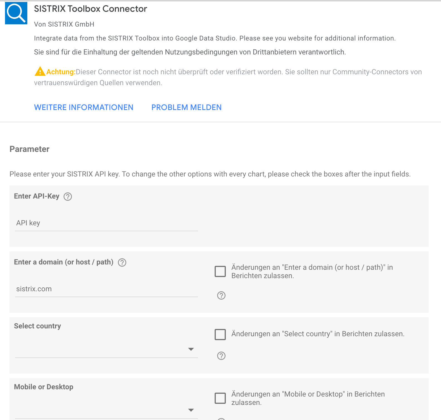Check the "Select country" changes checkbox

220,335
